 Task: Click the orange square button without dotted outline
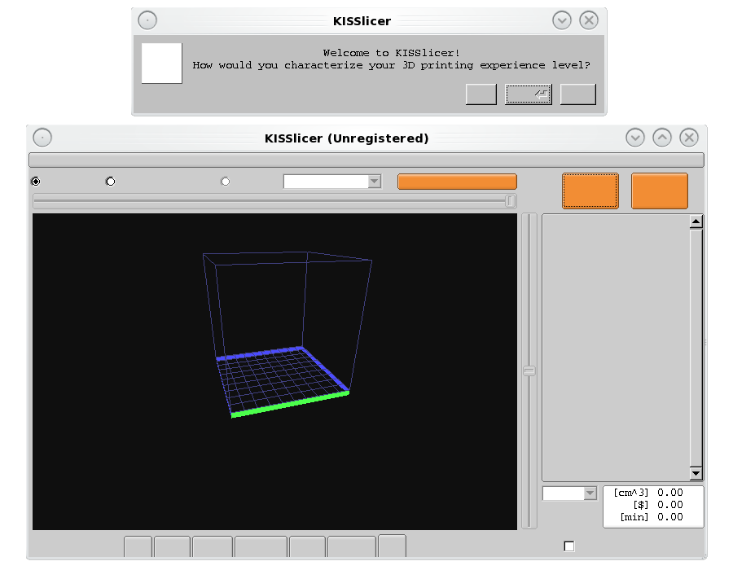point(660,191)
